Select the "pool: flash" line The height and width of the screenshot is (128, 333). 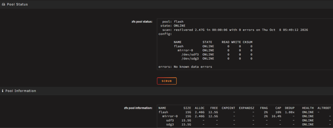pos(172,22)
